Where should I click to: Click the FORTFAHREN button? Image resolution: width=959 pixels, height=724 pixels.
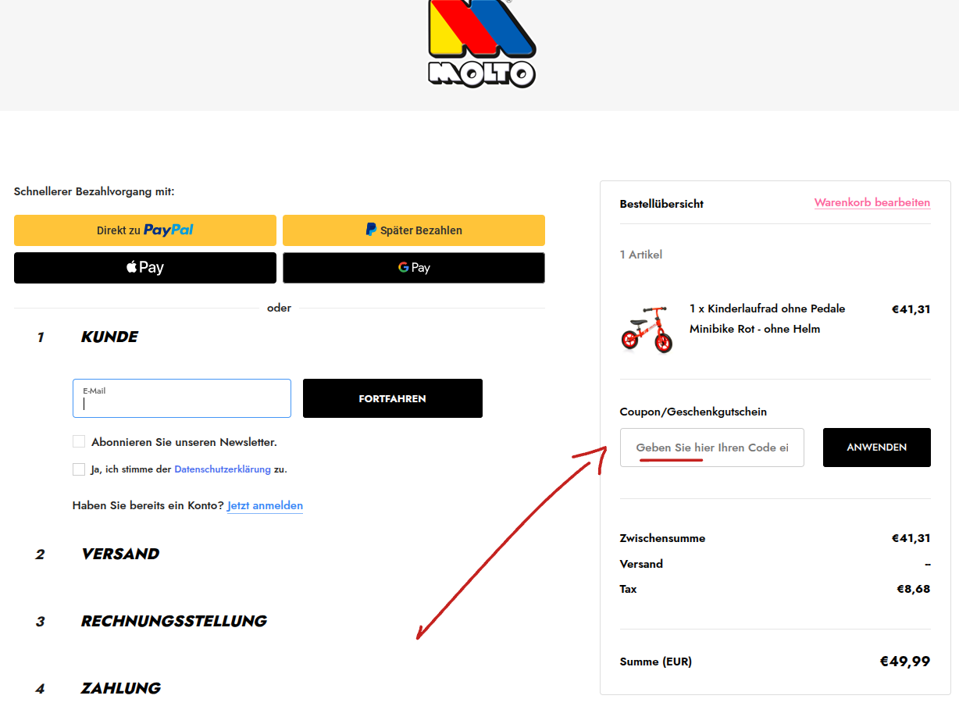tap(393, 398)
